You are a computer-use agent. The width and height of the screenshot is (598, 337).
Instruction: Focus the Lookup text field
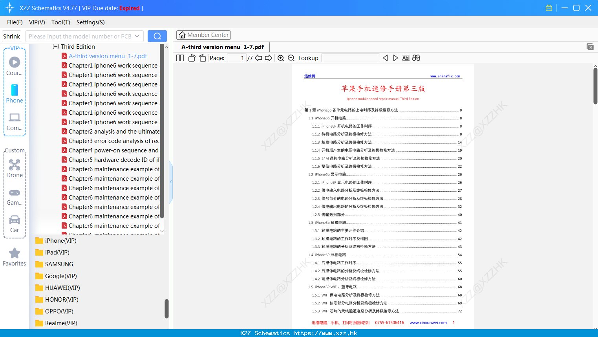click(351, 58)
